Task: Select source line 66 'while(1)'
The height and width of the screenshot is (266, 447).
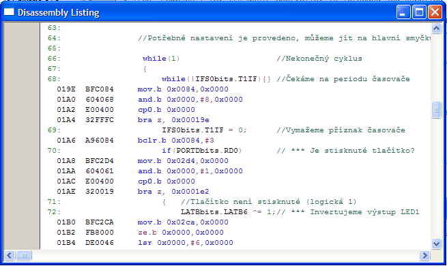Action: [x=161, y=59]
